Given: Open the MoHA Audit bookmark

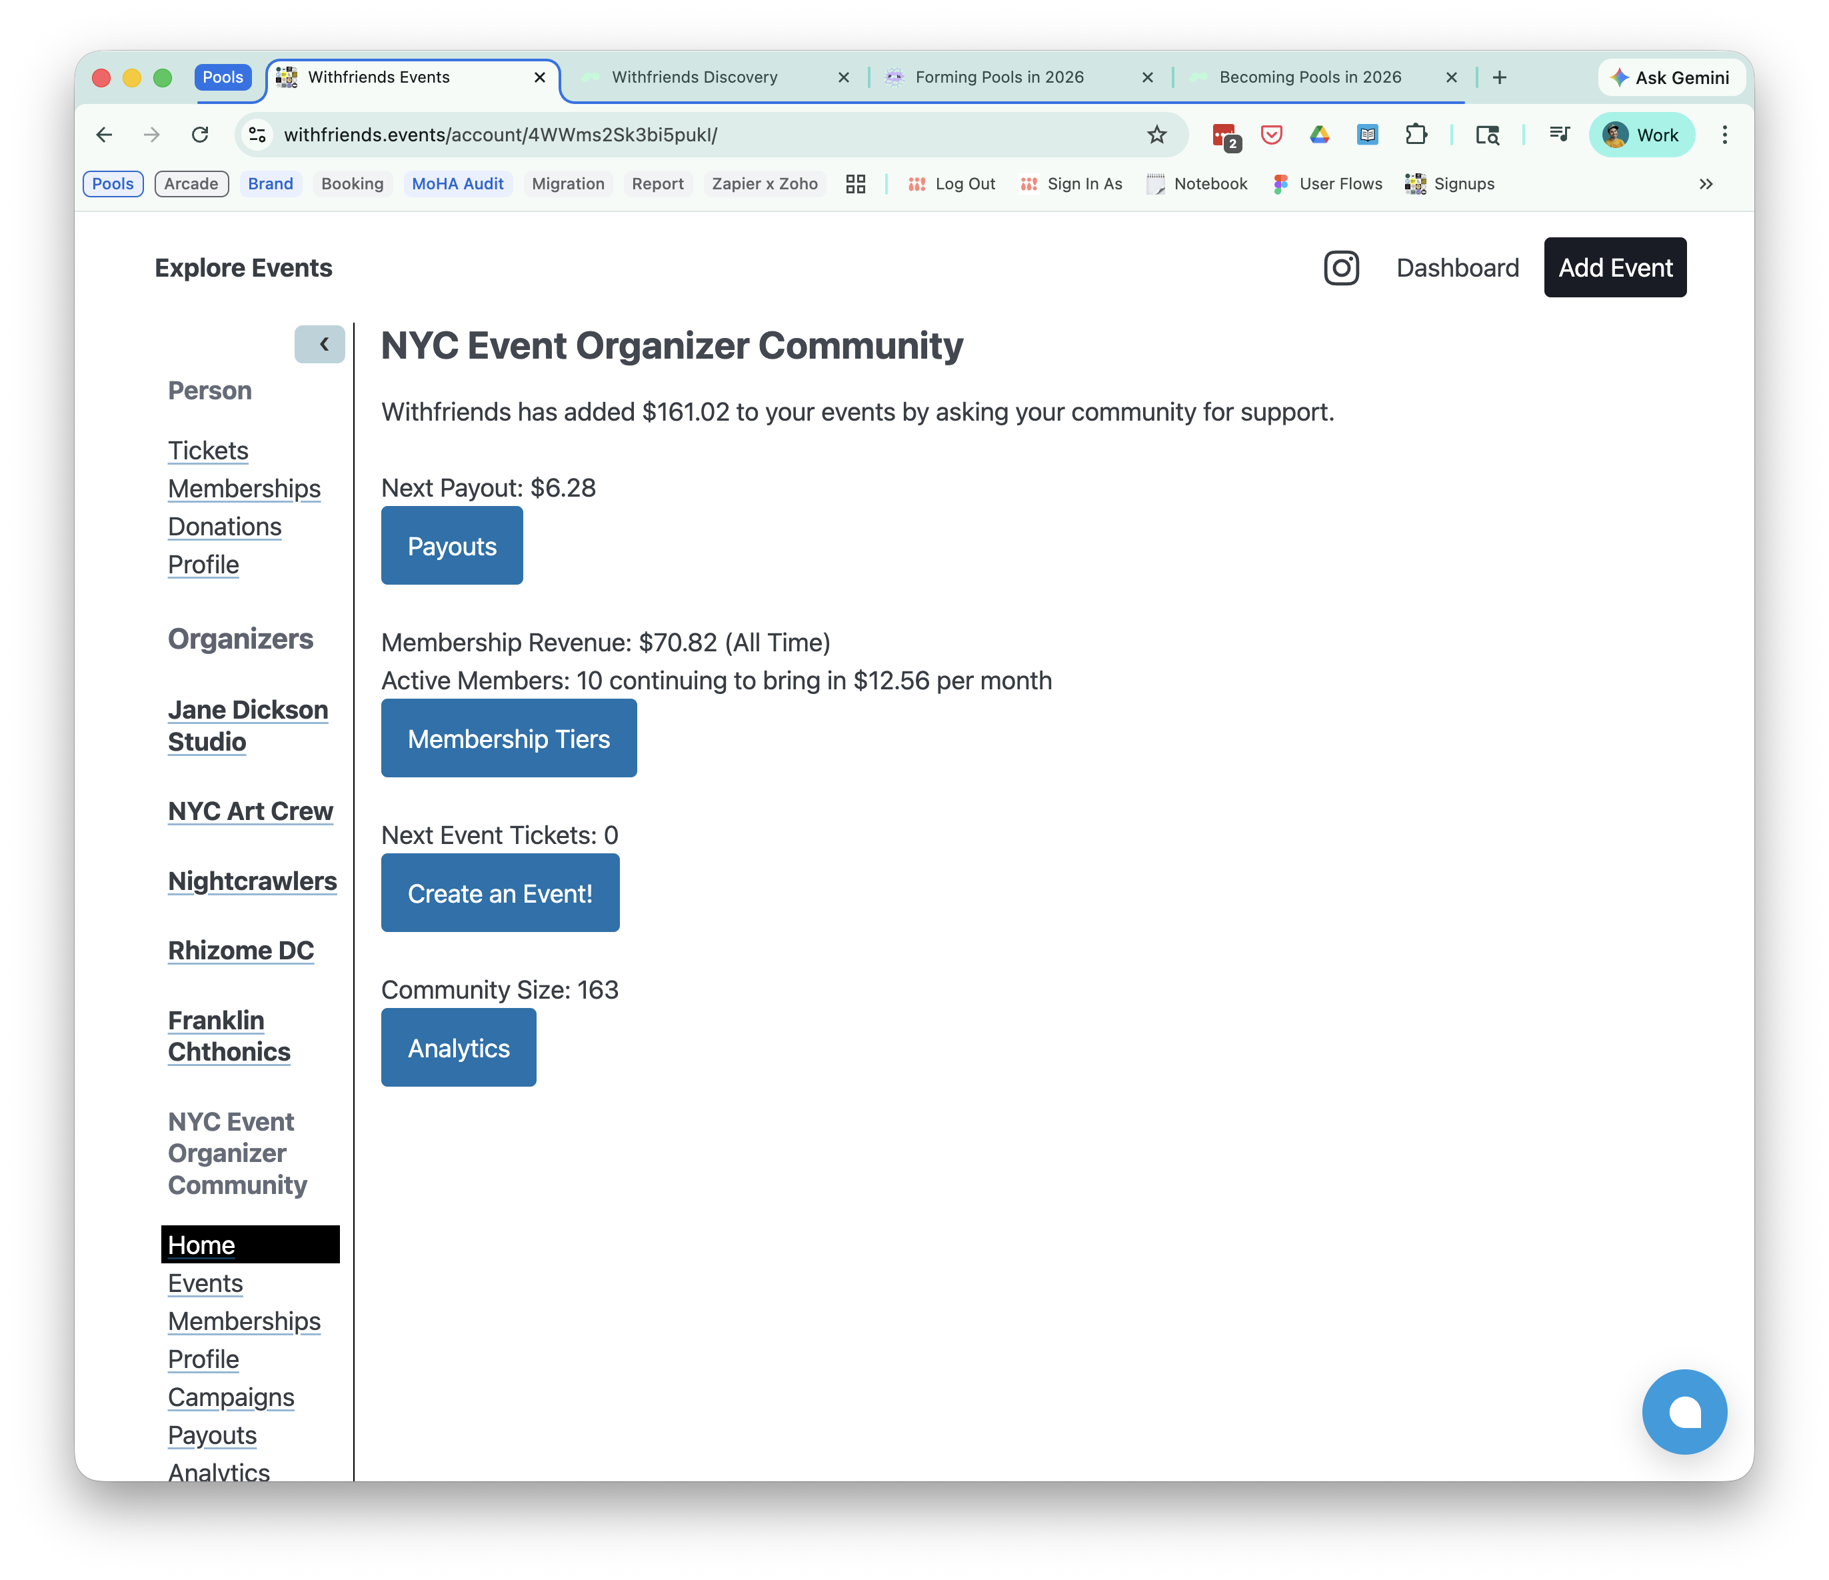Looking at the screenshot, I should [x=457, y=183].
